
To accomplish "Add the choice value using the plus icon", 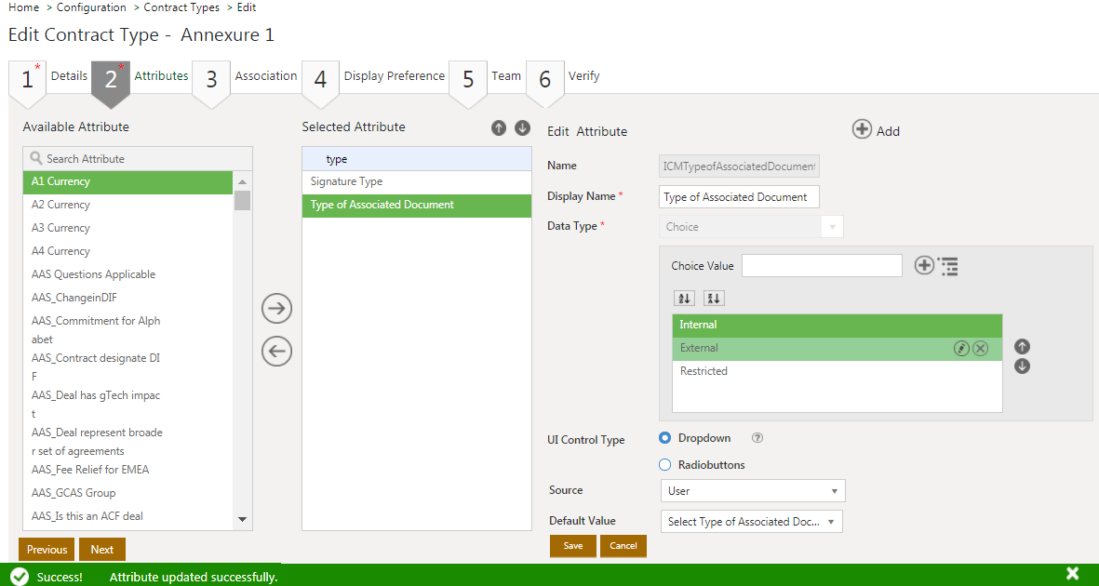I will click(x=924, y=266).
